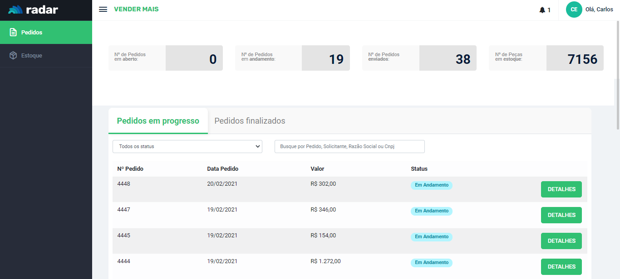Click the 'Em Andamento' badge of order 4448
620x279 pixels.
tap(431, 185)
